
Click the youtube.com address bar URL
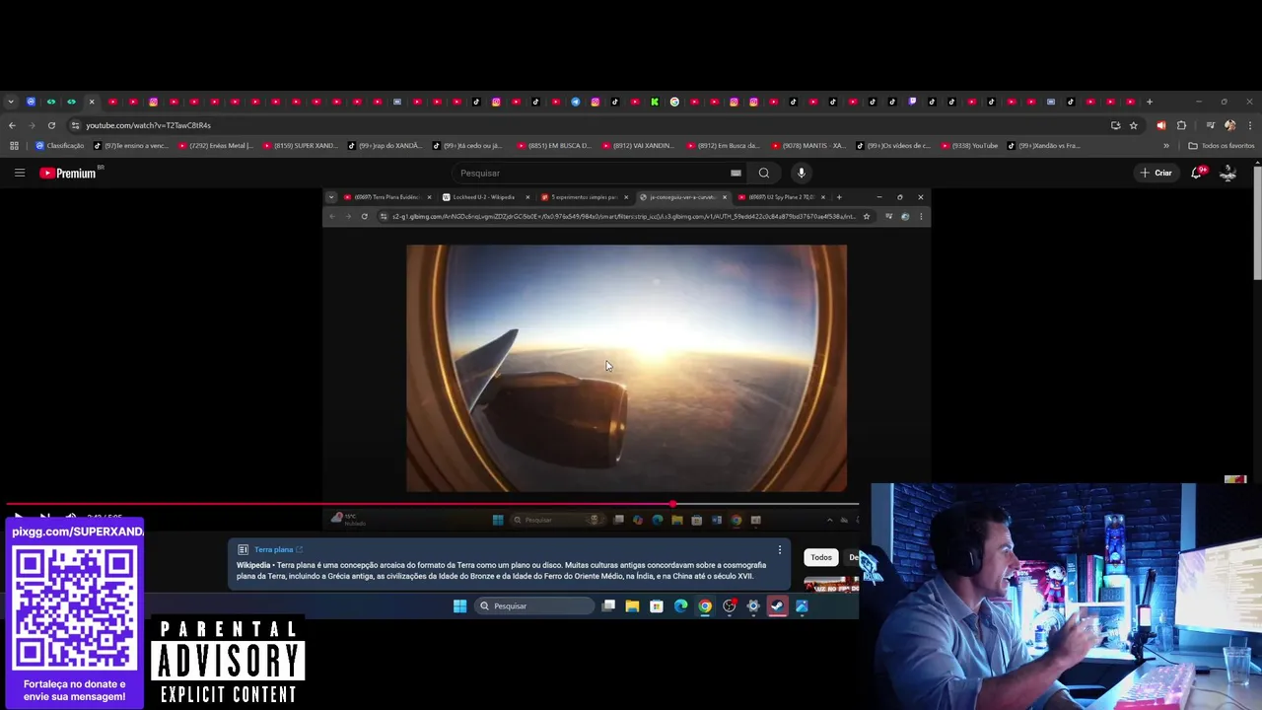(148, 125)
